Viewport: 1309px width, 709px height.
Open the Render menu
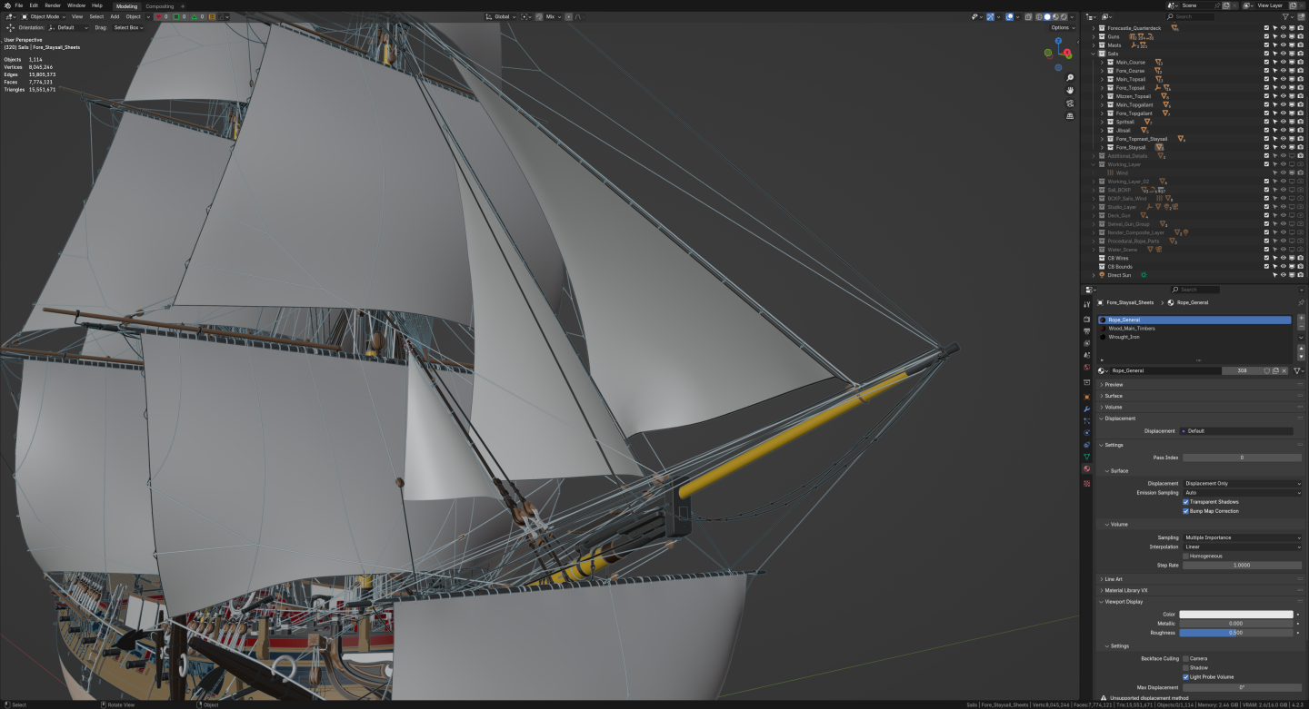[53, 5]
